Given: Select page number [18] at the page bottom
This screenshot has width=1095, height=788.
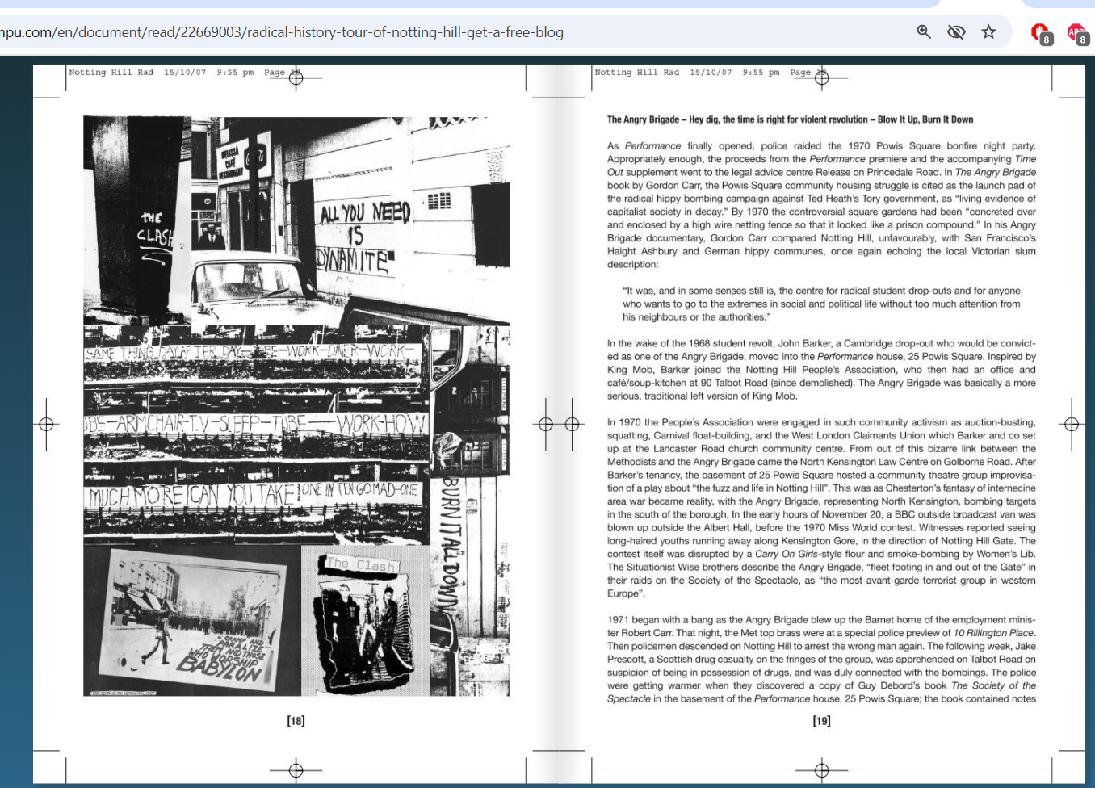Looking at the screenshot, I should pyautogui.click(x=296, y=720).
